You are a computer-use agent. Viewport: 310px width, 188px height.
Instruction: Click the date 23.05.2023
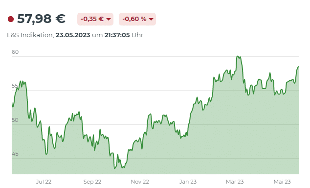coord(73,35)
